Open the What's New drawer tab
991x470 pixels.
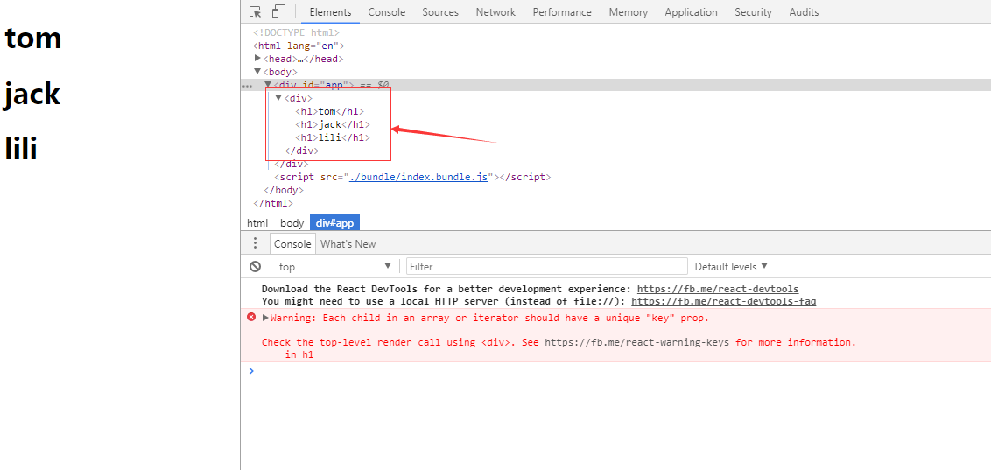(348, 244)
